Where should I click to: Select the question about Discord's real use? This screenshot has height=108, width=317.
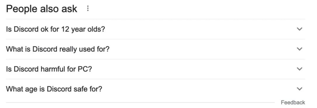[x=58, y=49]
